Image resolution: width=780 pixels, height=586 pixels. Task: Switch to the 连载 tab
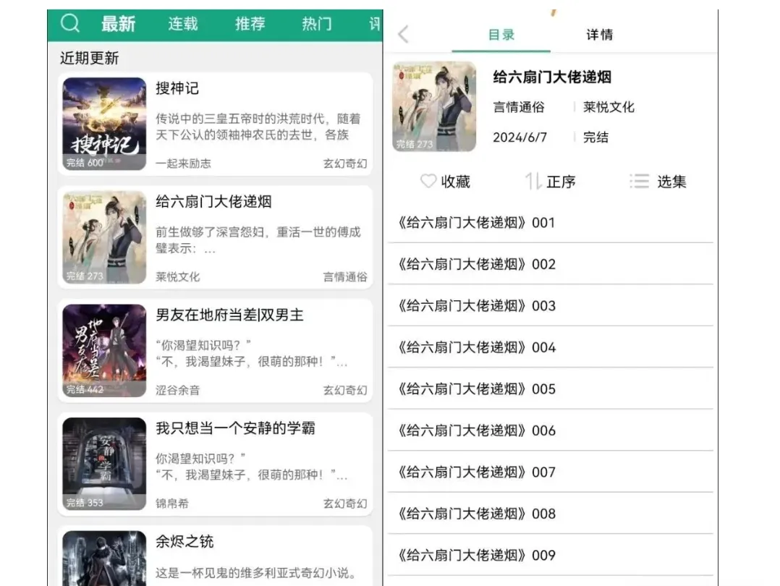pyautogui.click(x=183, y=24)
